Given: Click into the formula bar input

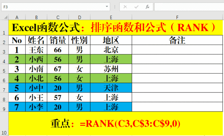Looking at the screenshot, I should click(x=189, y=7).
